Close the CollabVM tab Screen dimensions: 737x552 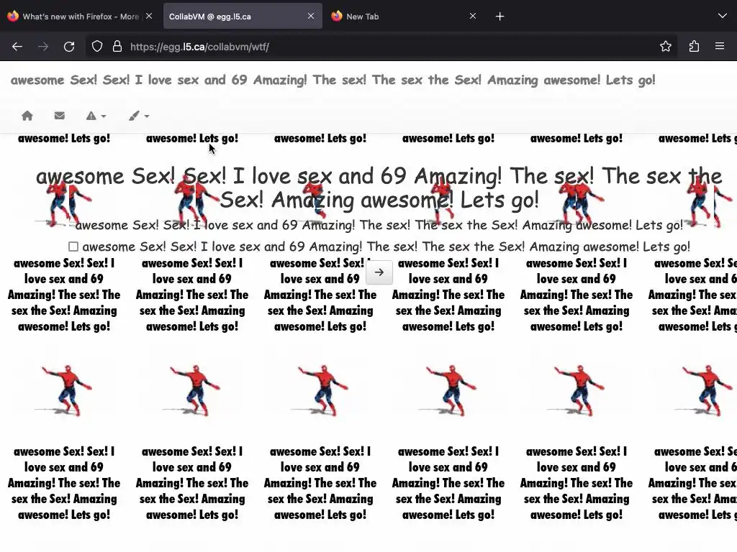311,16
